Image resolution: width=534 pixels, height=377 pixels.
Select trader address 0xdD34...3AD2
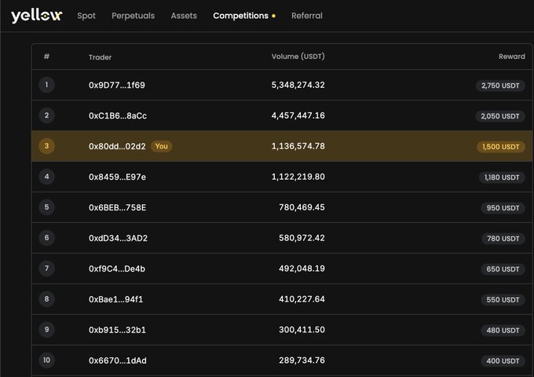point(118,238)
